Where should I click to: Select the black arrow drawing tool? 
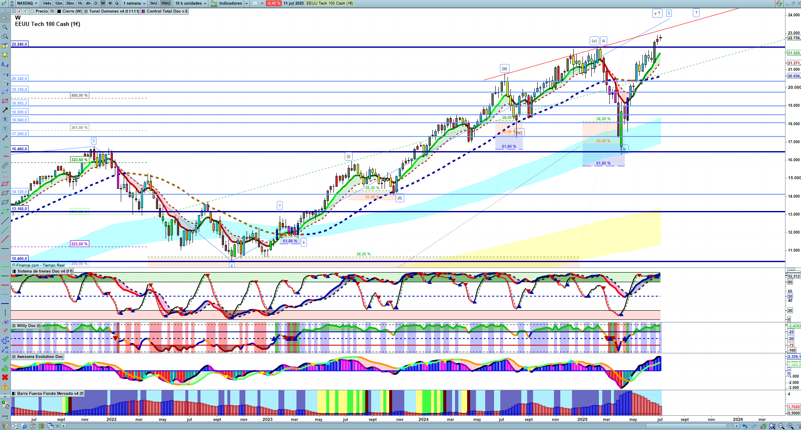click(5, 110)
